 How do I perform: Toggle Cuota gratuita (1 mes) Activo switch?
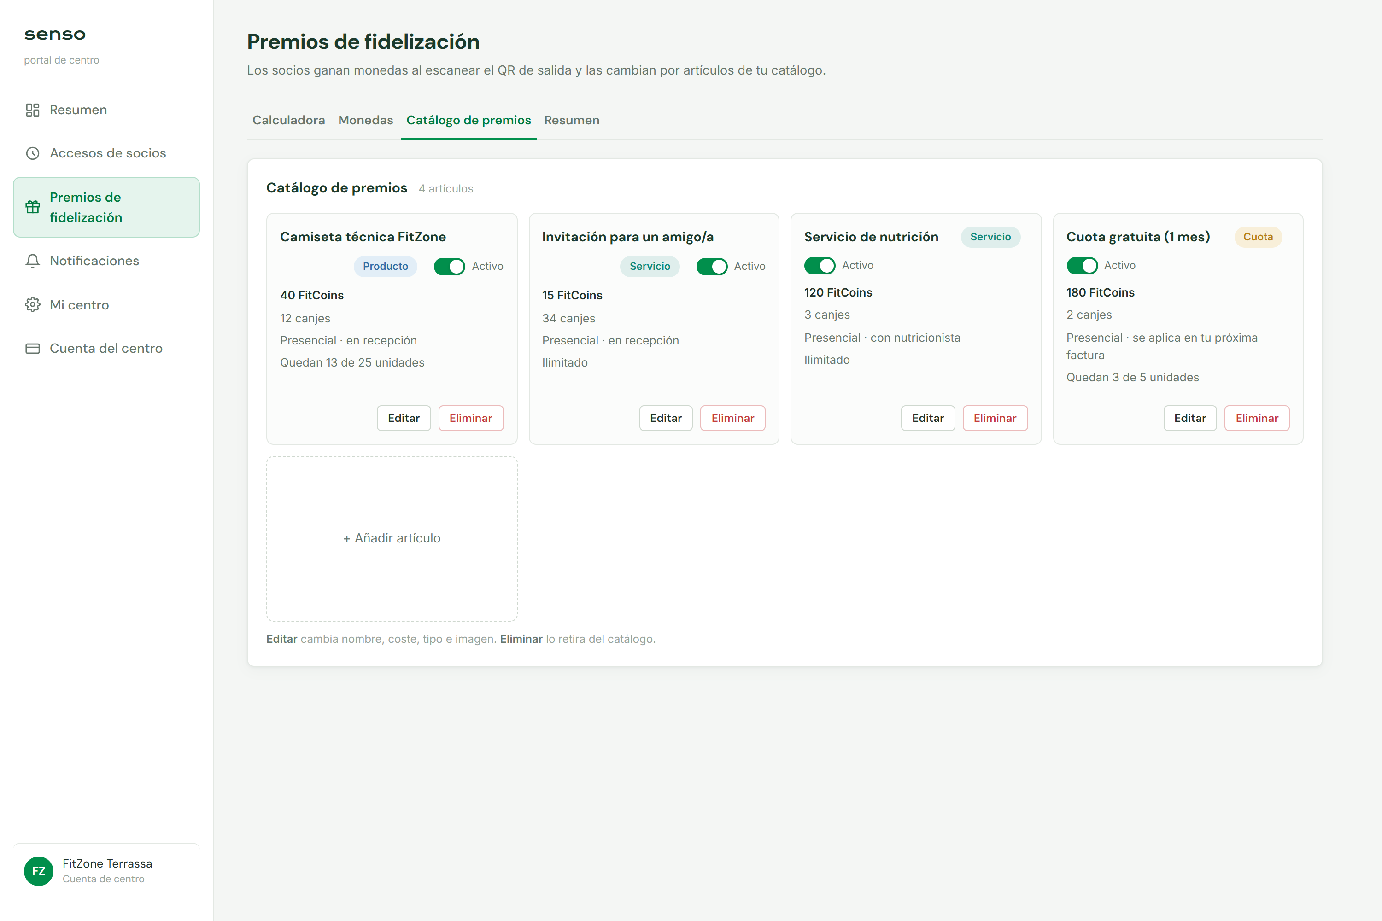[1082, 266]
